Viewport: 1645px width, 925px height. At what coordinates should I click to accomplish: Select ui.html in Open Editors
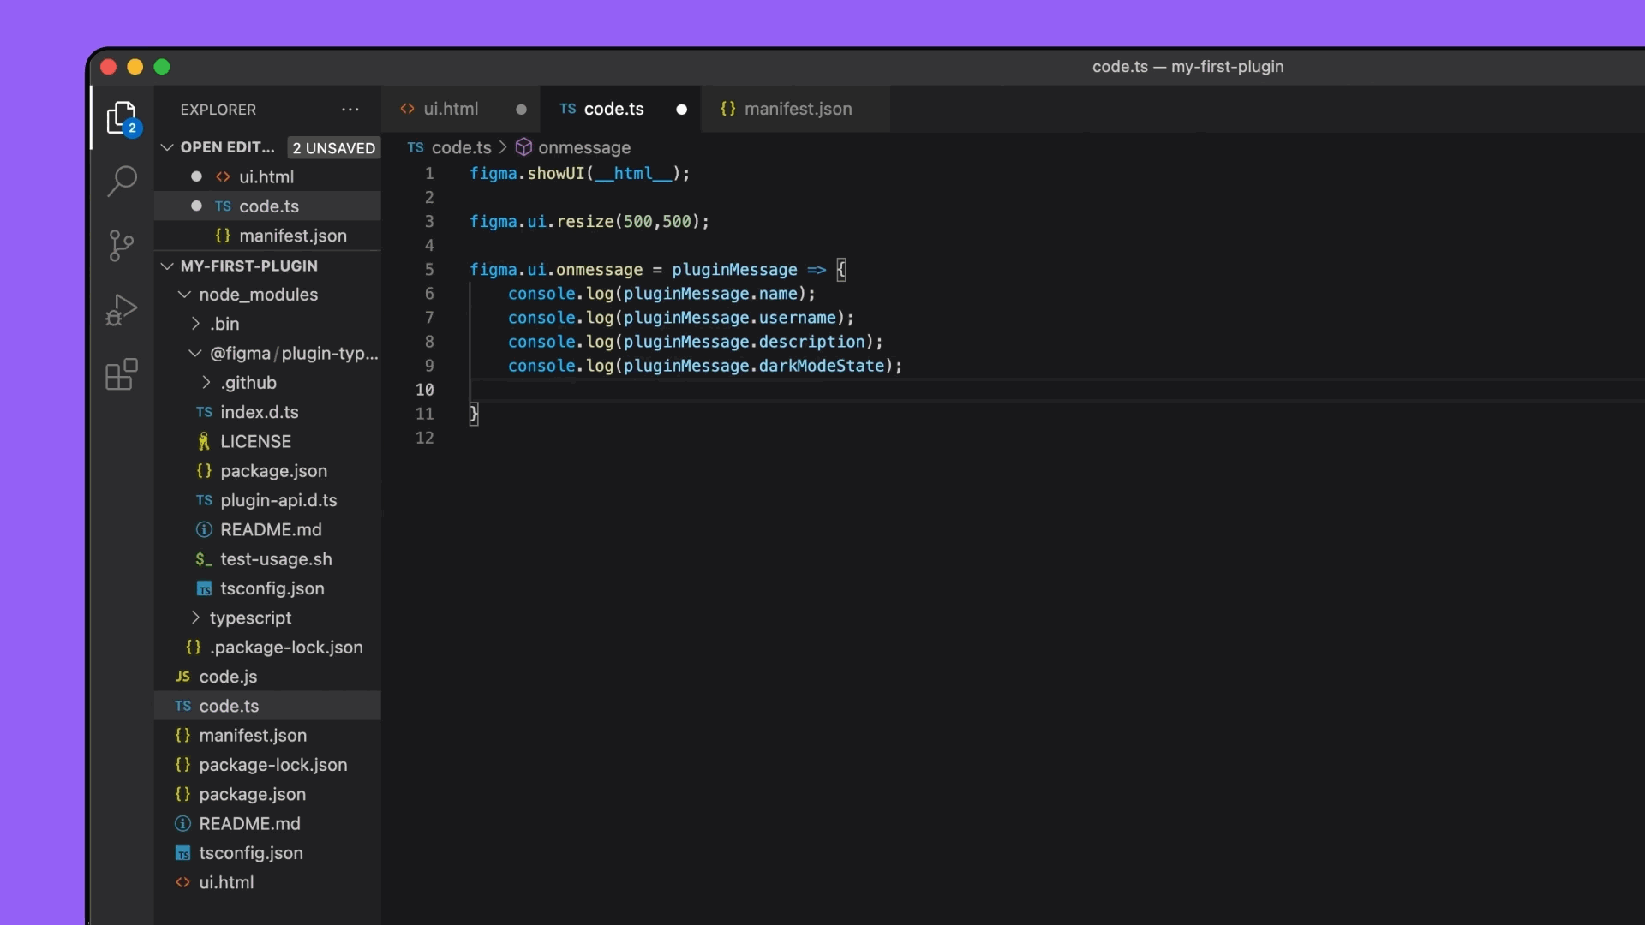coord(267,176)
